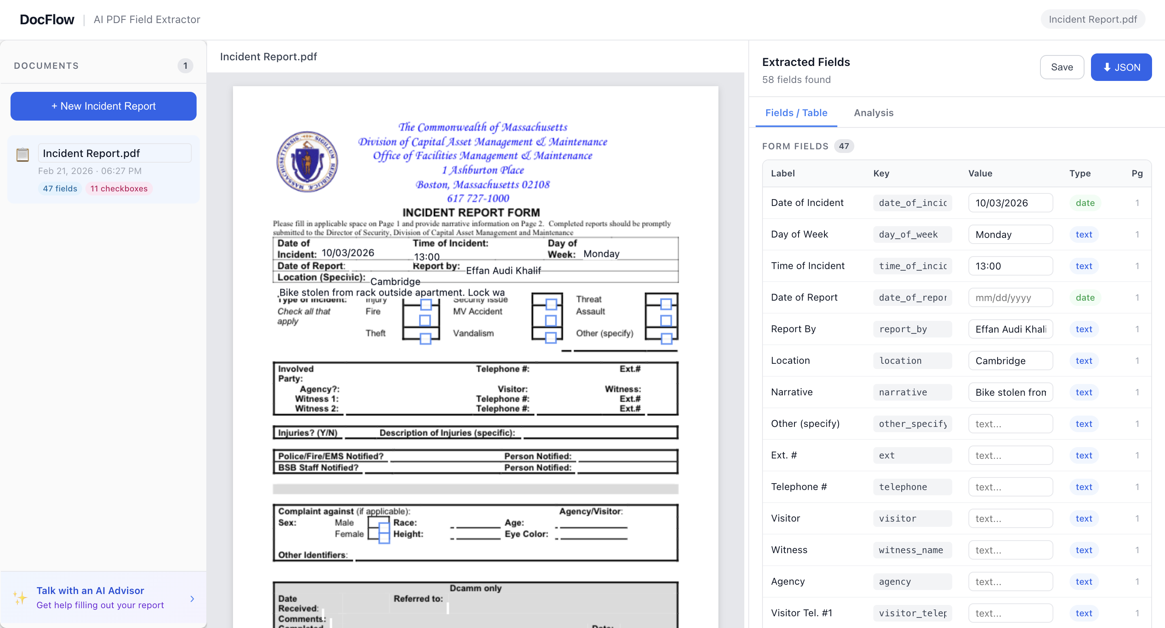Check the Theft checkbox on the form
Image resolution: width=1165 pixels, height=628 pixels.
(x=425, y=338)
